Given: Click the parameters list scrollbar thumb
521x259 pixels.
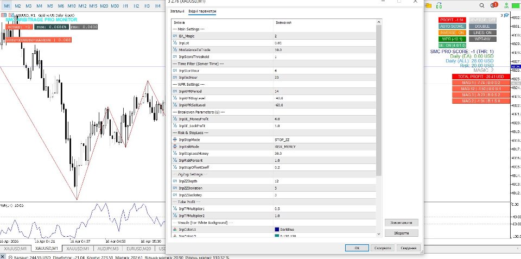Looking at the screenshot, I should [379, 101].
